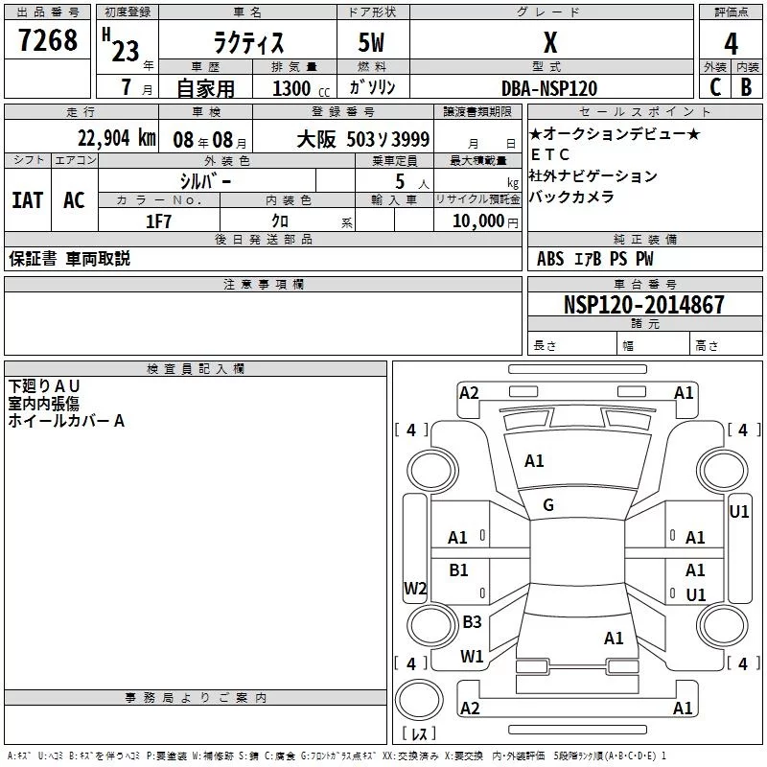Click the 純正装備 header

[645, 239]
